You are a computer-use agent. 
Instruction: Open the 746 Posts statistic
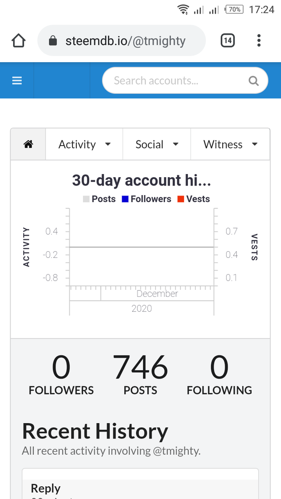[x=140, y=375]
